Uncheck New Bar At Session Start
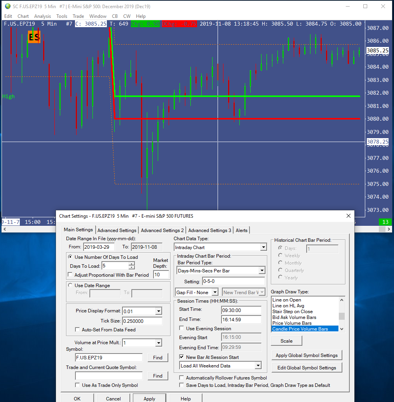 pyautogui.click(x=182, y=357)
